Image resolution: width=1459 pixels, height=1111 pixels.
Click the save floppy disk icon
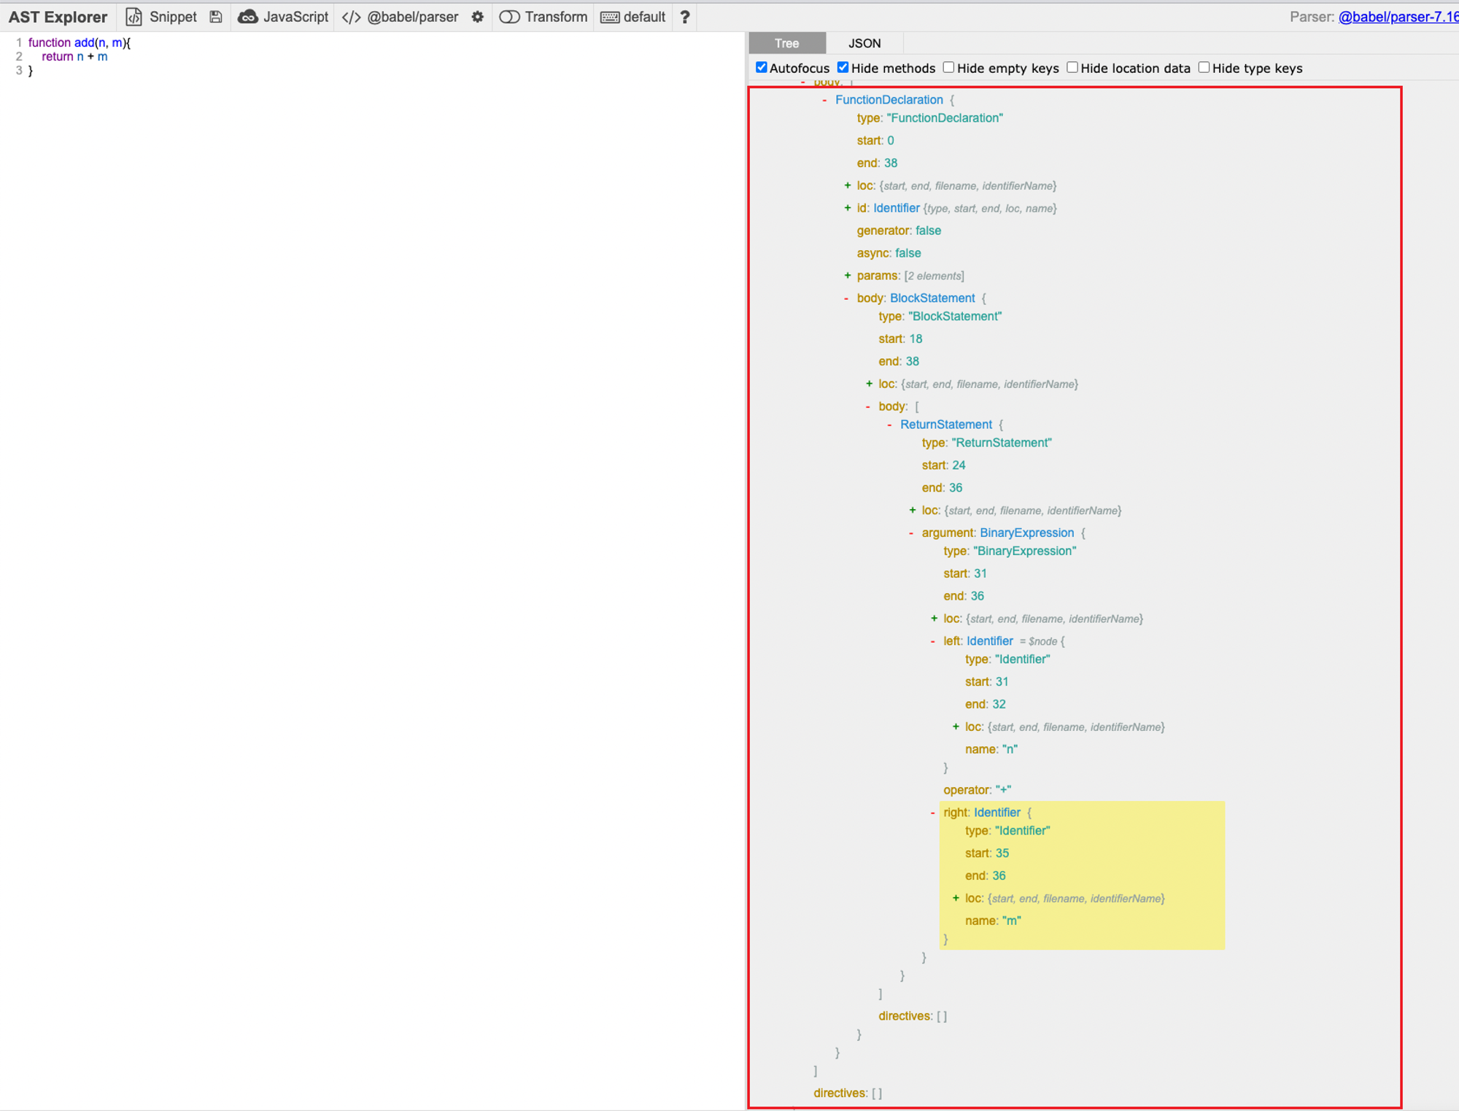pyautogui.click(x=216, y=17)
